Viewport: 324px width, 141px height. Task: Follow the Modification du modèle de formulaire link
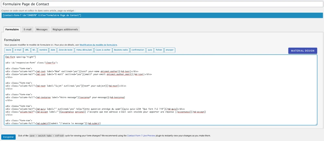pos(98,45)
